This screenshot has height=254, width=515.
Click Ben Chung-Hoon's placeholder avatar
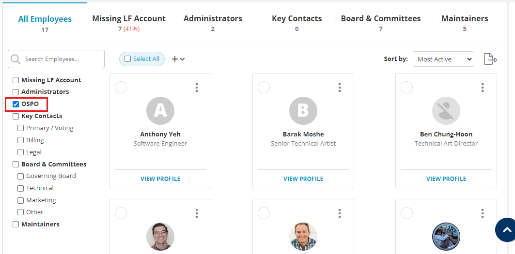tap(446, 111)
